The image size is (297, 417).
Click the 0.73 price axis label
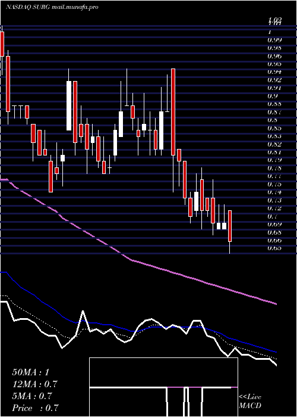tap(274, 200)
